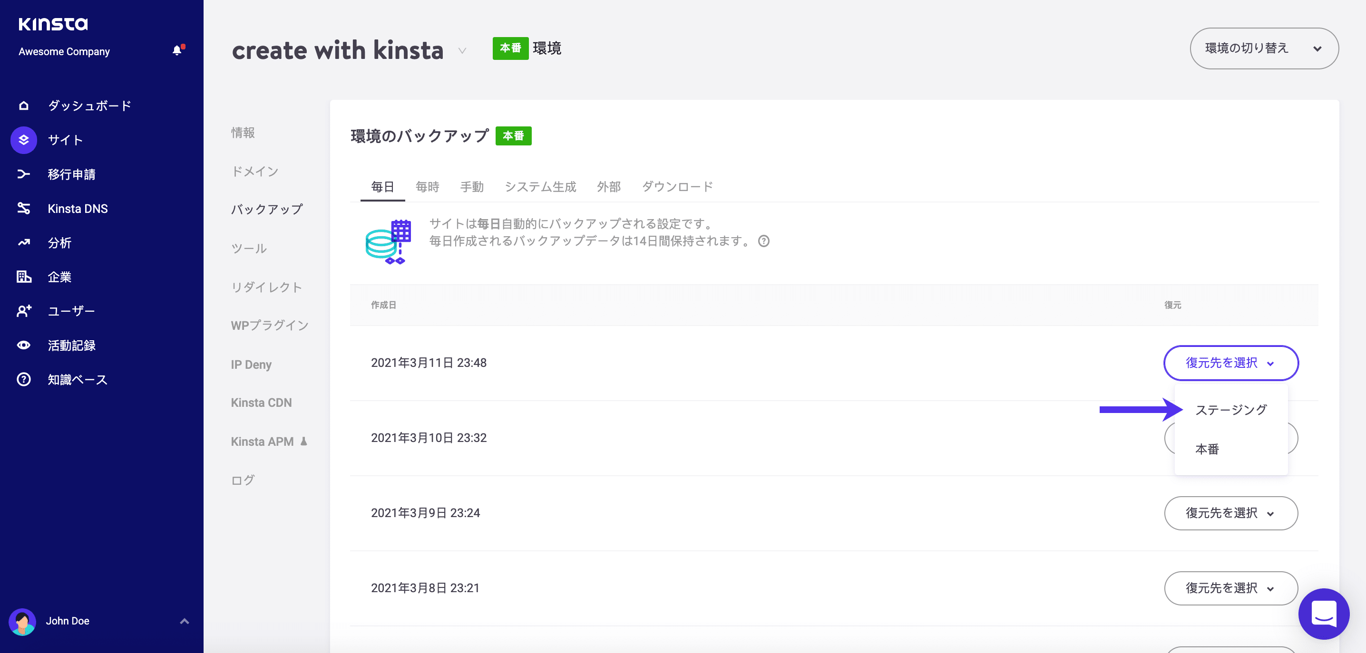
Task: Open the 環境の切り替え dropdown
Action: (x=1264, y=48)
